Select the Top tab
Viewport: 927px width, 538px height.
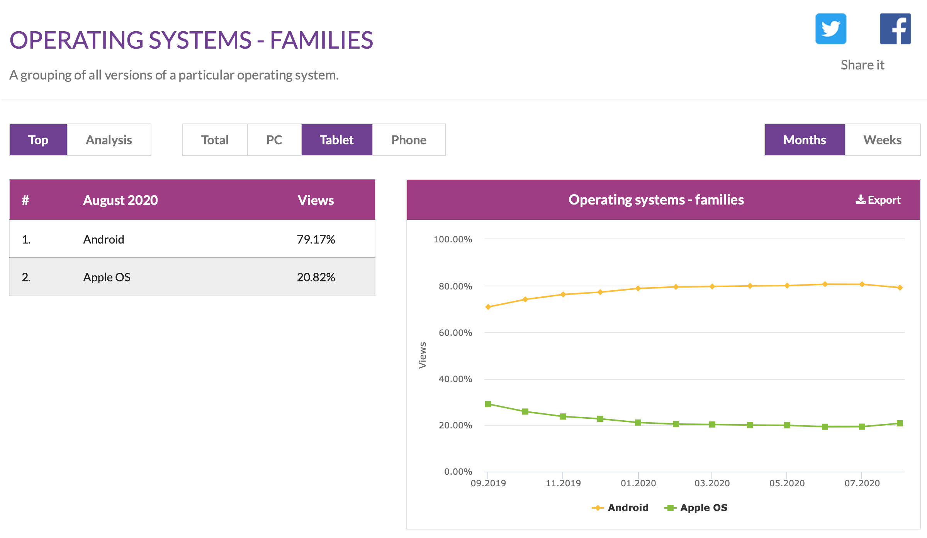(x=38, y=140)
